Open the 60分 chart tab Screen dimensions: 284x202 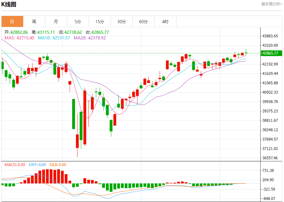144,22
